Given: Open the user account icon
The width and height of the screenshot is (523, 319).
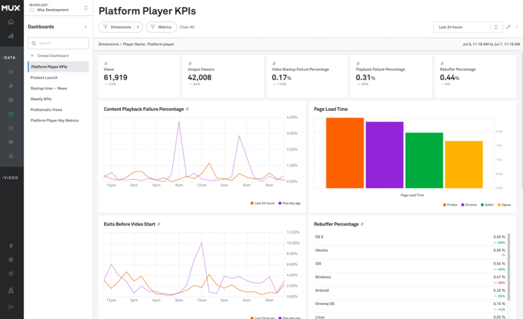Looking at the screenshot, I should [11, 290].
